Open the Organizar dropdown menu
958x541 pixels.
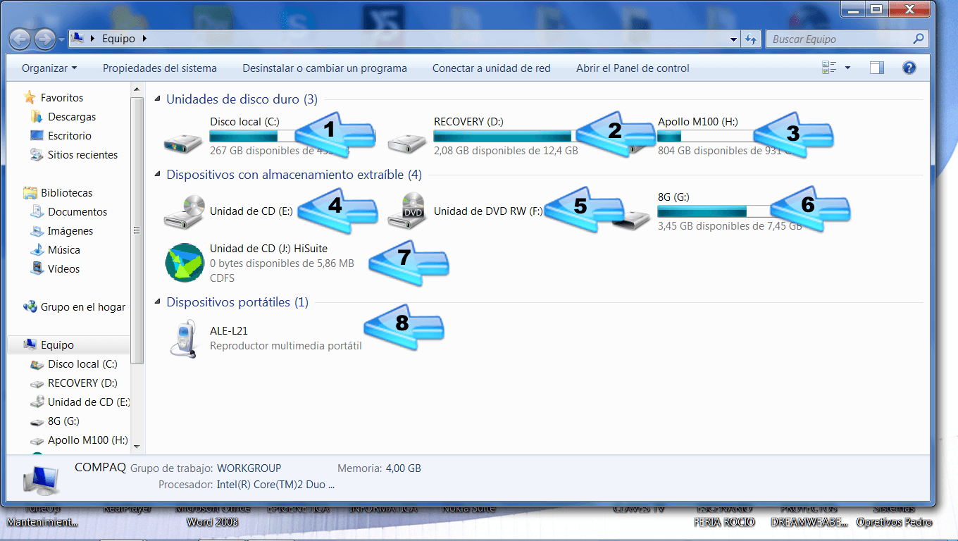click(x=49, y=68)
